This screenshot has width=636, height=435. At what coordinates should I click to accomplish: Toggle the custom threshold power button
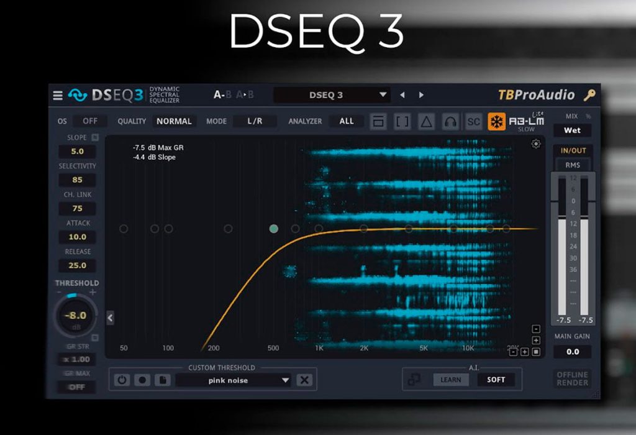(x=122, y=380)
